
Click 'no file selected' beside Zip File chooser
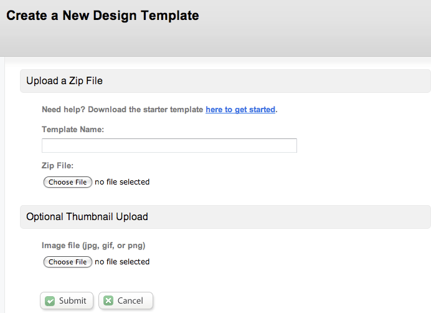122,182
